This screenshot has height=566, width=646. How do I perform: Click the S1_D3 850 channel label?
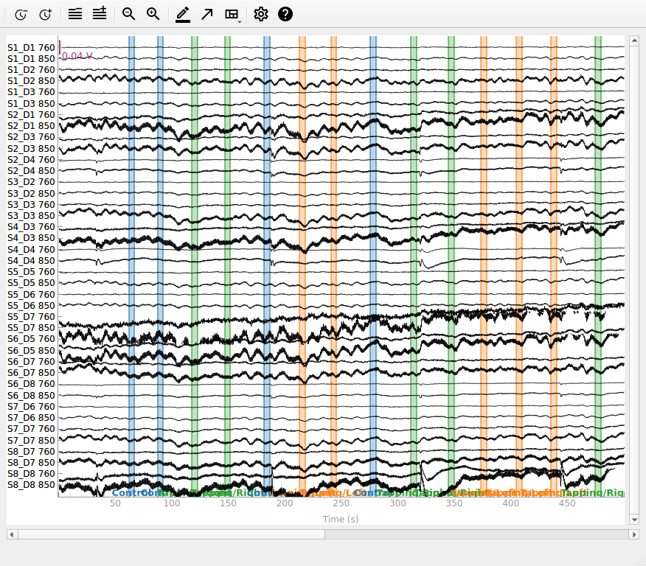(x=31, y=104)
